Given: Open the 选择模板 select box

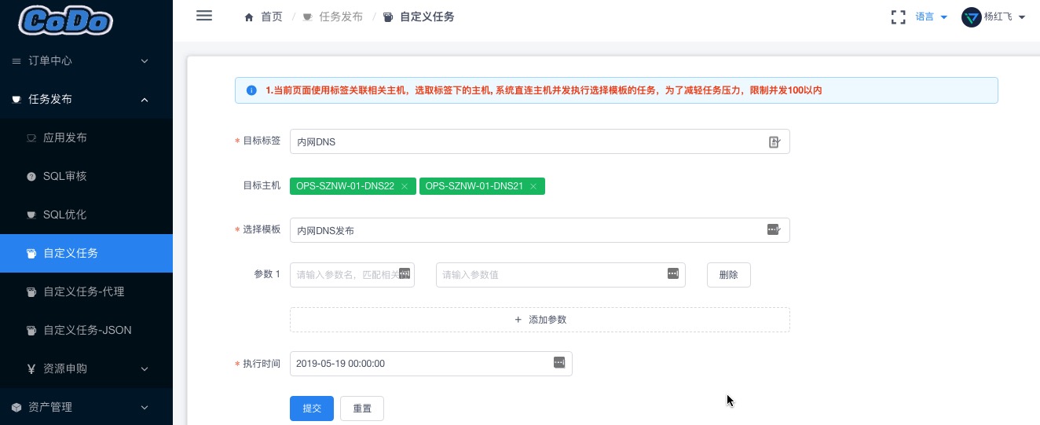Looking at the screenshot, I should [x=540, y=230].
